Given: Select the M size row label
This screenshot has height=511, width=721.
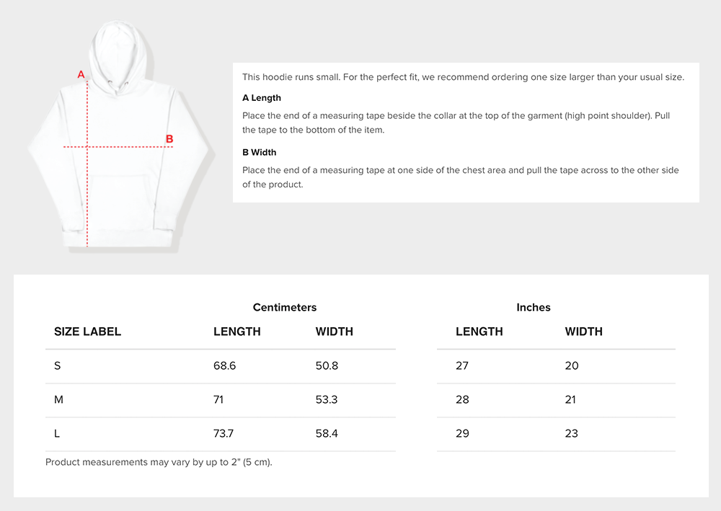Looking at the screenshot, I should (58, 400).
